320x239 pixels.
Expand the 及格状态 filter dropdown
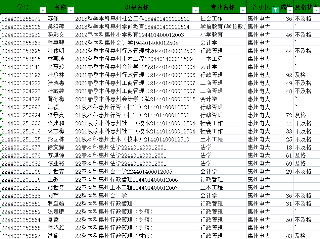tap(316, 10)
